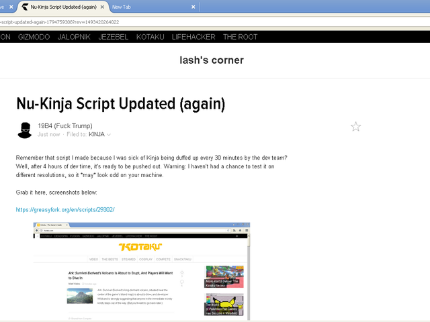Open the greasyfork.org scripts link
430x322 pixels.
point(65,210)
